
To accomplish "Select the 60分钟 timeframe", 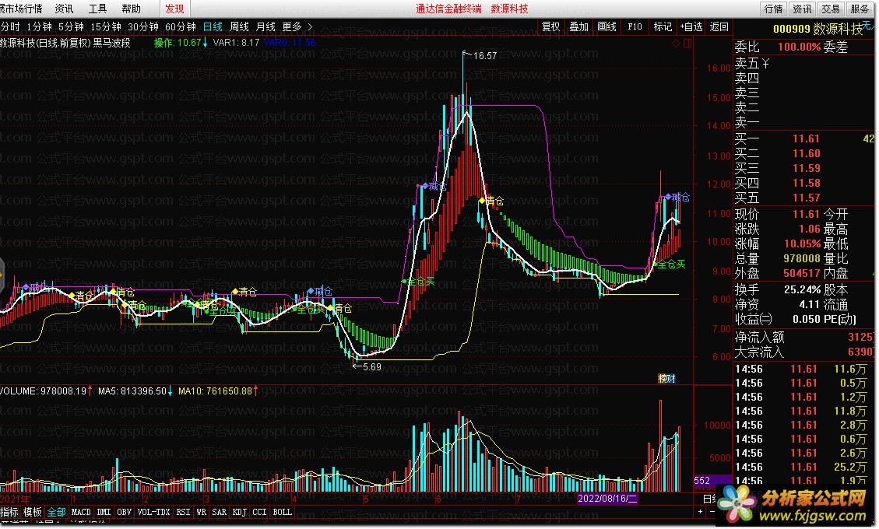I will click(181, 27).
